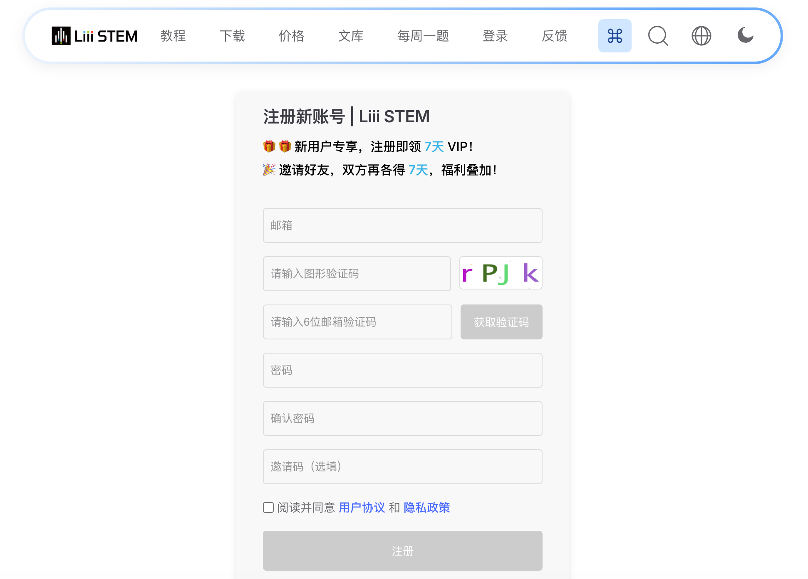Image resolution: width=808 pixels, height=579 pixels.
Task: Open language switcher globe icon
Action: (701, 36)
